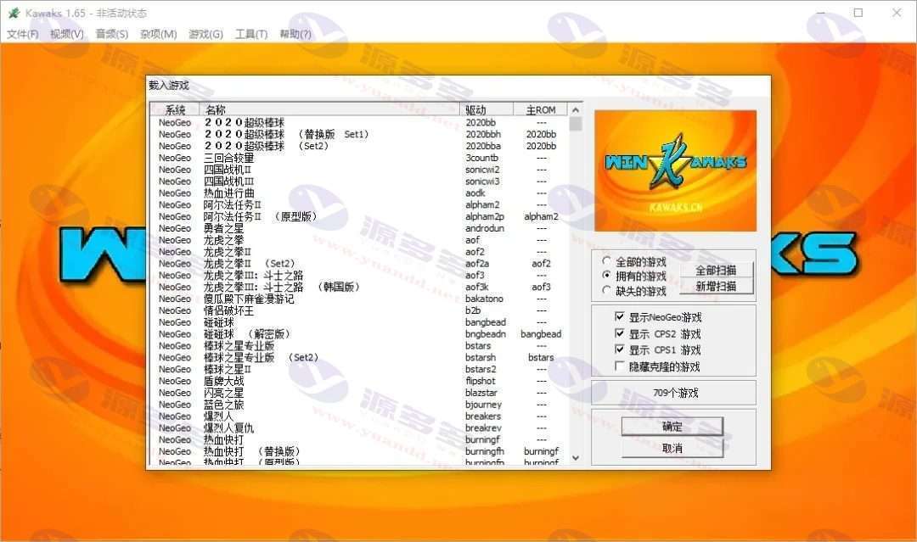
Task: Open the 游戏(G) menu
Action: pyautogui.click(x=205, y=34)
